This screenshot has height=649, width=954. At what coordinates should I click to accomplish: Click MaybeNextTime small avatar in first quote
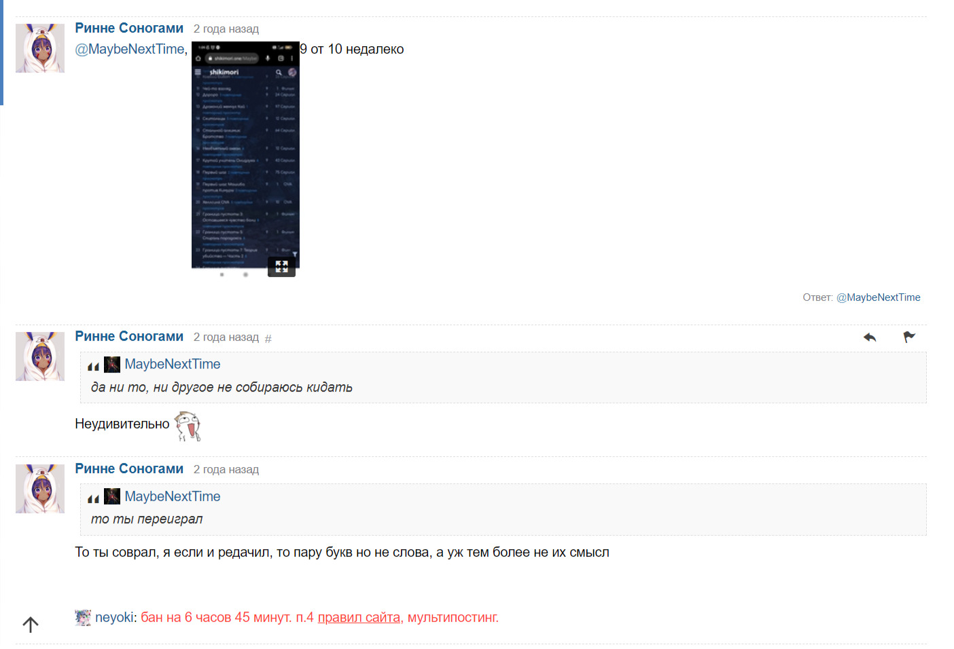click(112, 365)
